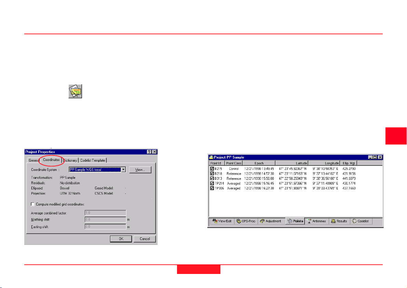
Task: Uncheck point TP214 checkbox
Action: [x=212, y=183]
